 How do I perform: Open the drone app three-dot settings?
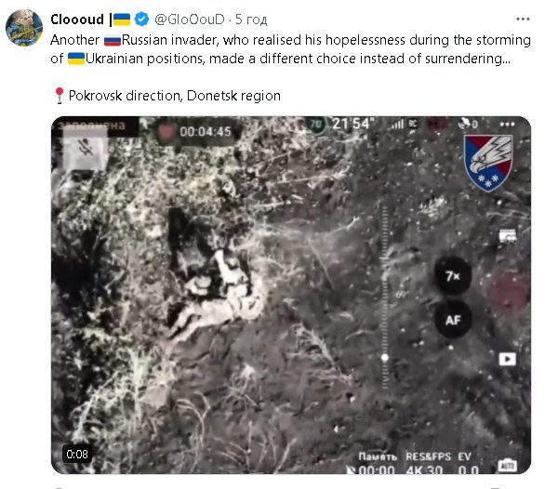[x=507, y=124]
